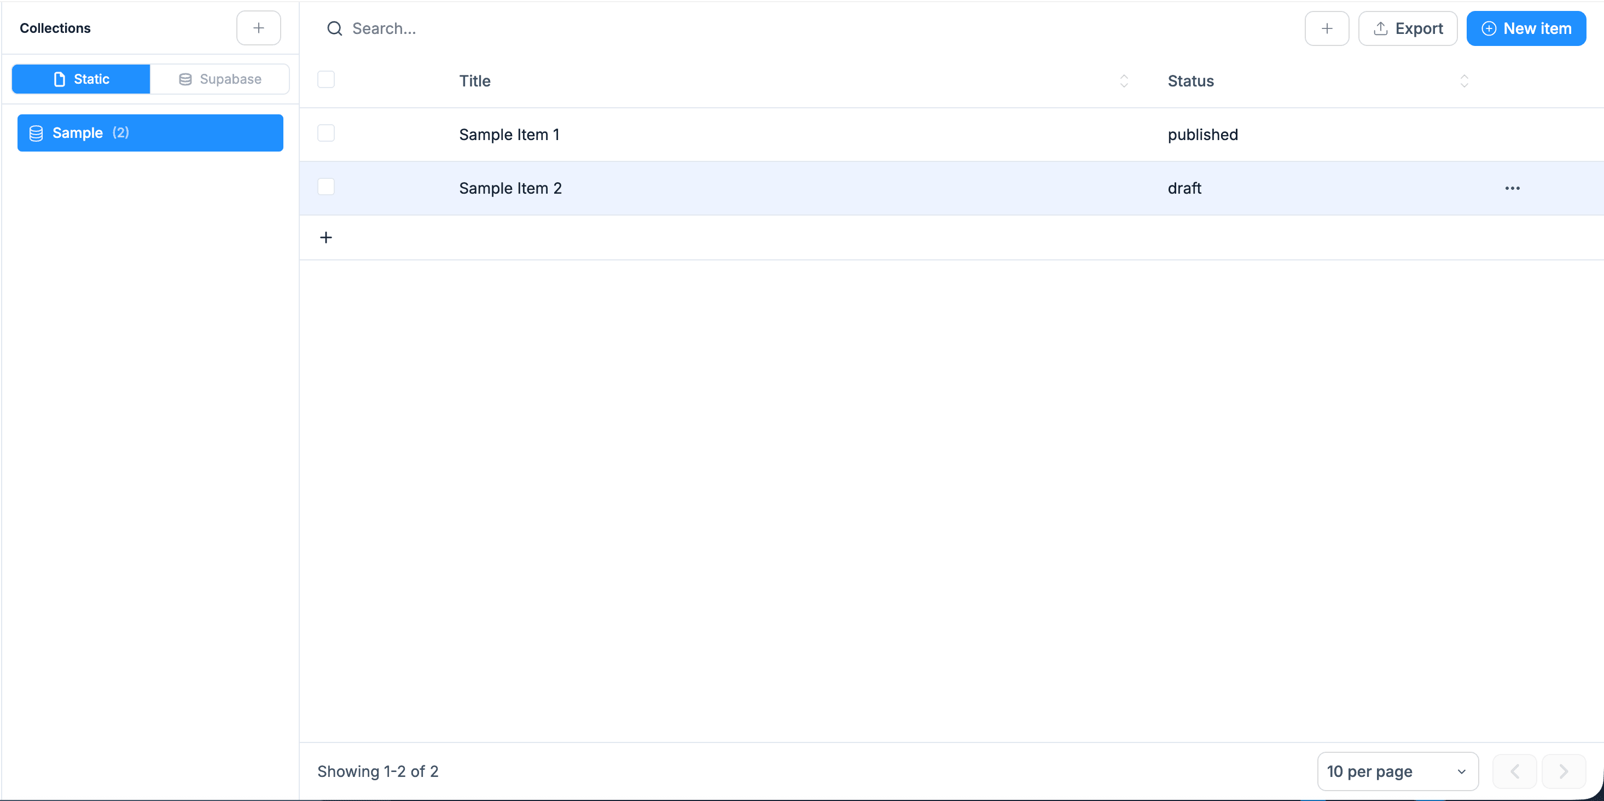Open the ellipsis menu on Sample Item 2
Screen dimensions: 1604x801
click(x=1513, y=188)
